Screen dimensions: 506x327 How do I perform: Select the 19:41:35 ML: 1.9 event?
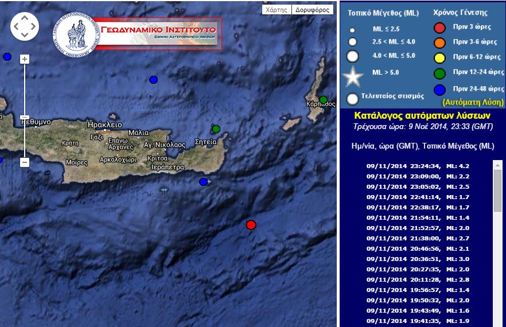tap(418, 321)
